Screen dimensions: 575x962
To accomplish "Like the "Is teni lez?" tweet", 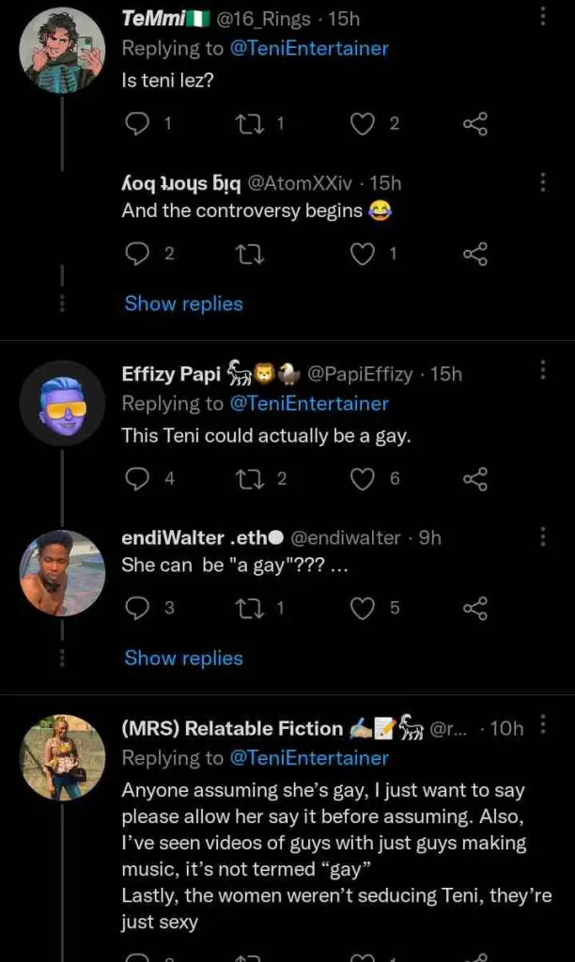I will point(363,123).
